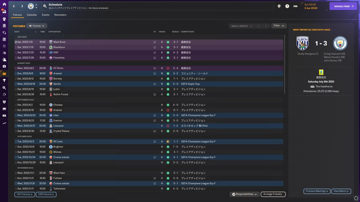Open the Inbox icon with the notification badge
The height and width of the screenshot is (202, 360).
(4, 12)
